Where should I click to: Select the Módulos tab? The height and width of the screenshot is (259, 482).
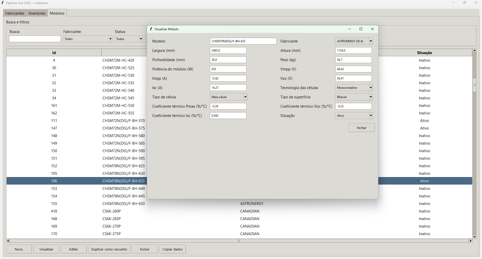point(57,13)
